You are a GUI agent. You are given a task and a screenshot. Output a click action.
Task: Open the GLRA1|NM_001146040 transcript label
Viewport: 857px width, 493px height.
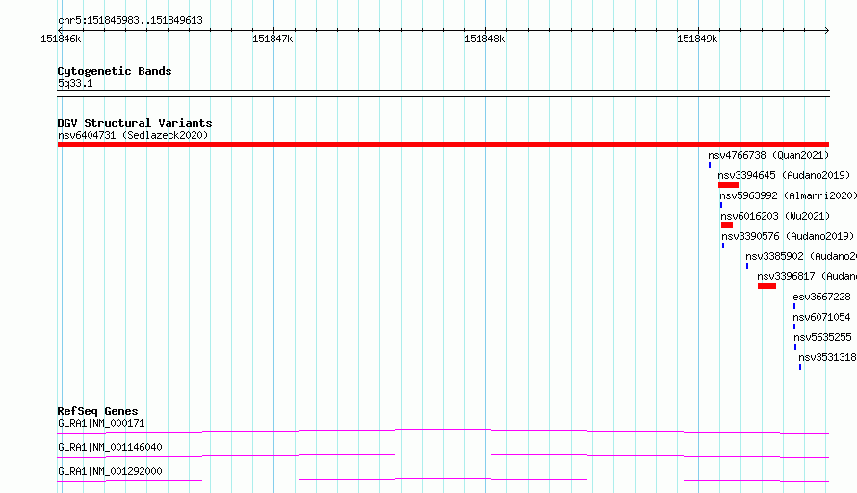(x=110, y=447)
